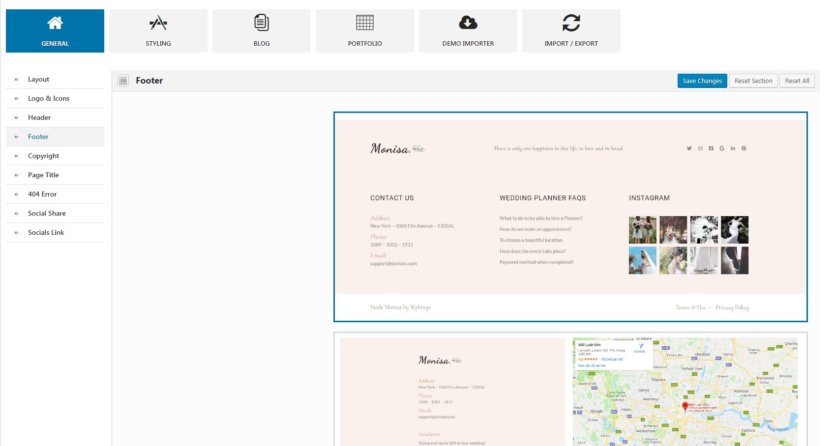Viewport: 834px width, 446px height.
Task: Click the Reset Section button
Action: [x=753, y=81]
